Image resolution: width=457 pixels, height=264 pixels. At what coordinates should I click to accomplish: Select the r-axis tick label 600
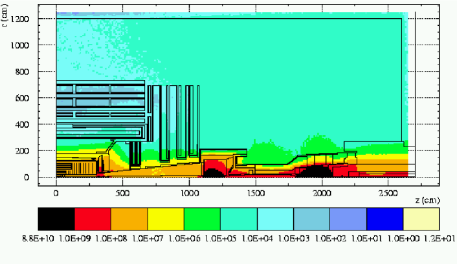pyautogui.click(x=22, y=97)
